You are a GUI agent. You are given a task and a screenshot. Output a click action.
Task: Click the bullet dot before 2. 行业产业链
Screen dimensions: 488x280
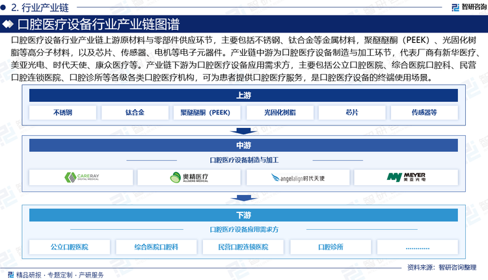[3, 7]
